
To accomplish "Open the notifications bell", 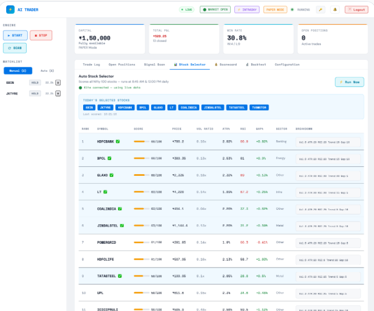I will click(335, 10).
